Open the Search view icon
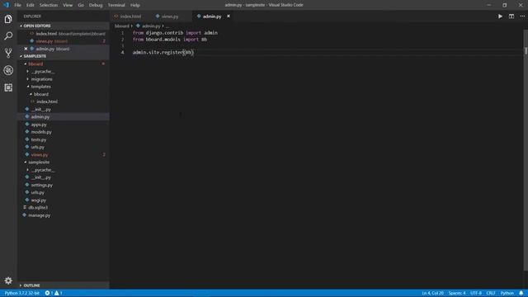This screenshot has width=528, height=297. (x=8, y=36)
